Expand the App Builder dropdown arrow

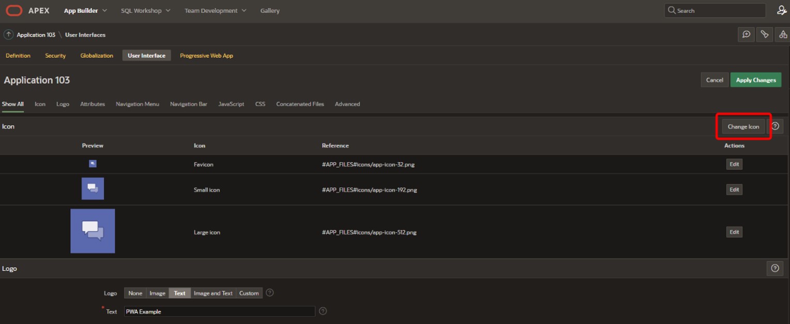point(105,10)
